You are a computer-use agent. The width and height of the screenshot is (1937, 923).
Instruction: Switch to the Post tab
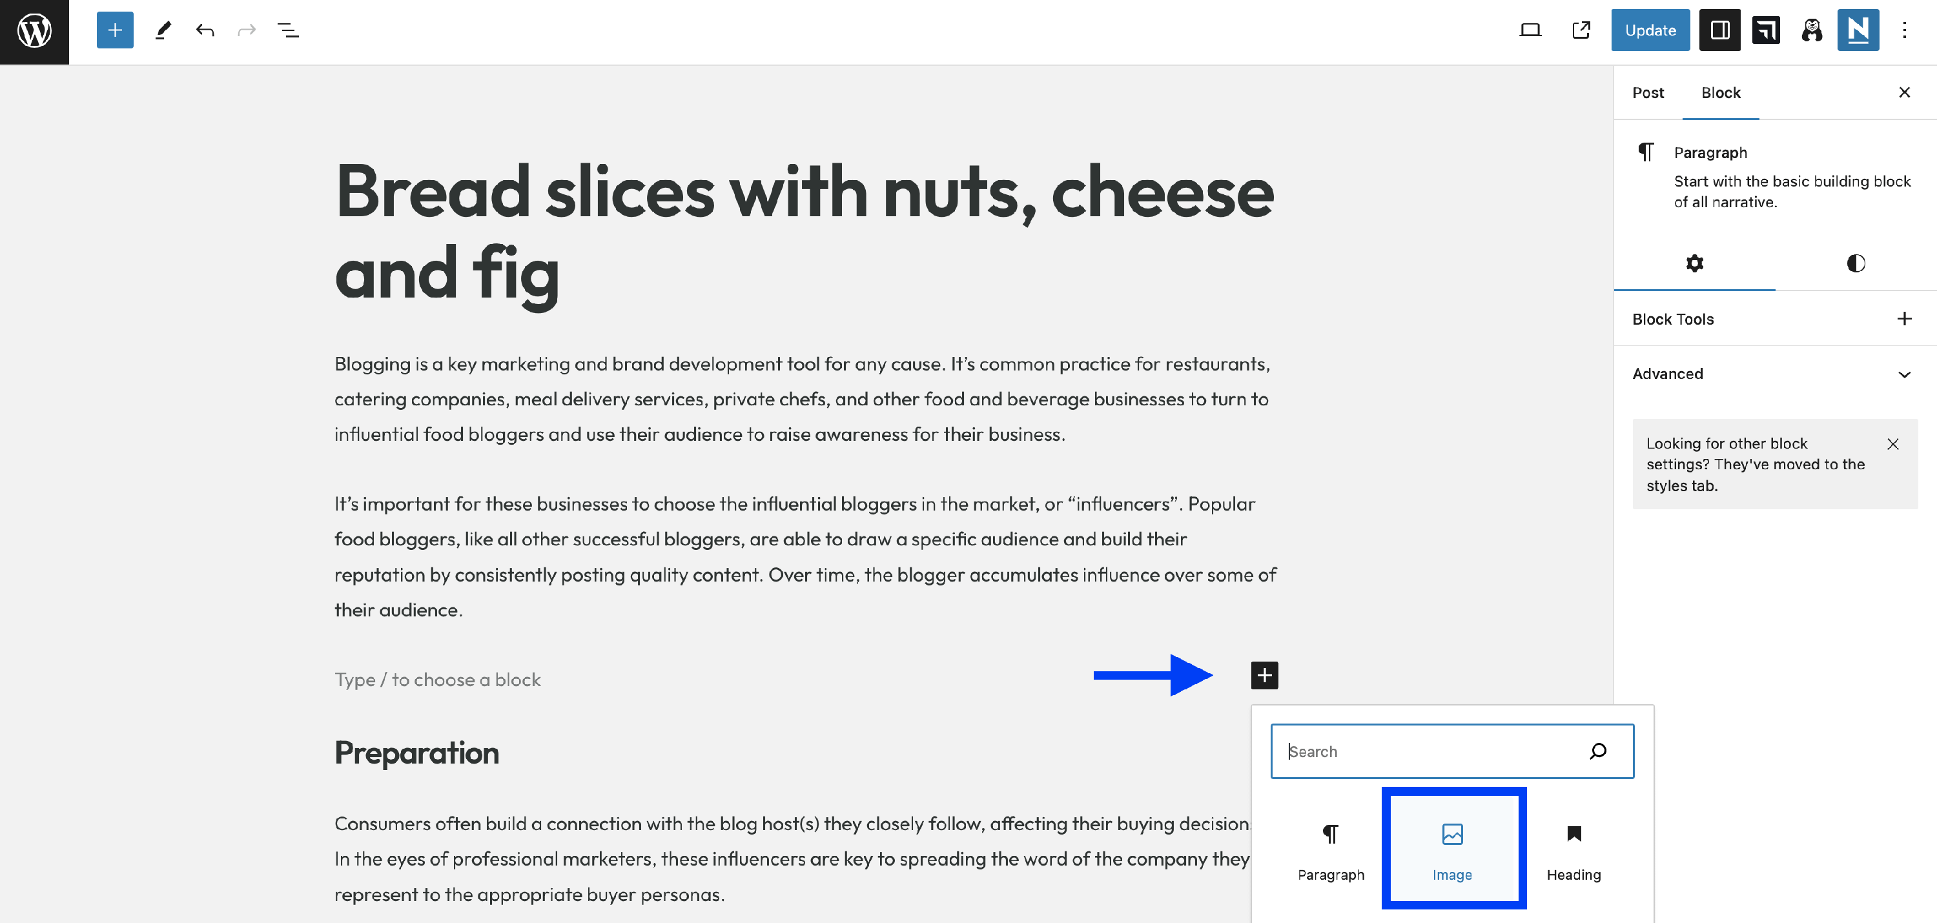point(1648,92)
